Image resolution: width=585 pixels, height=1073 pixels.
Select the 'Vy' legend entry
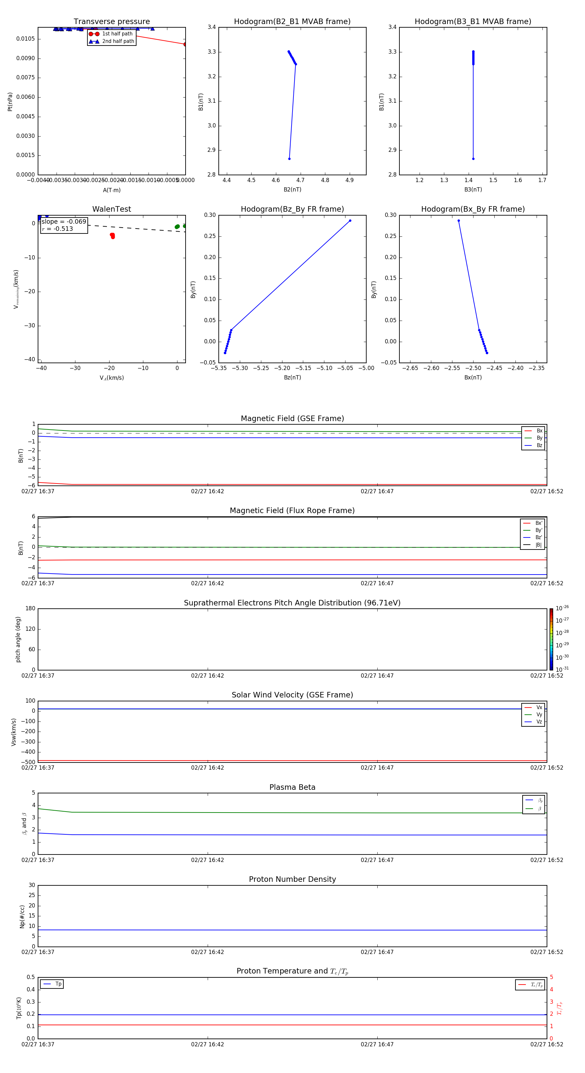click(533, 714)
